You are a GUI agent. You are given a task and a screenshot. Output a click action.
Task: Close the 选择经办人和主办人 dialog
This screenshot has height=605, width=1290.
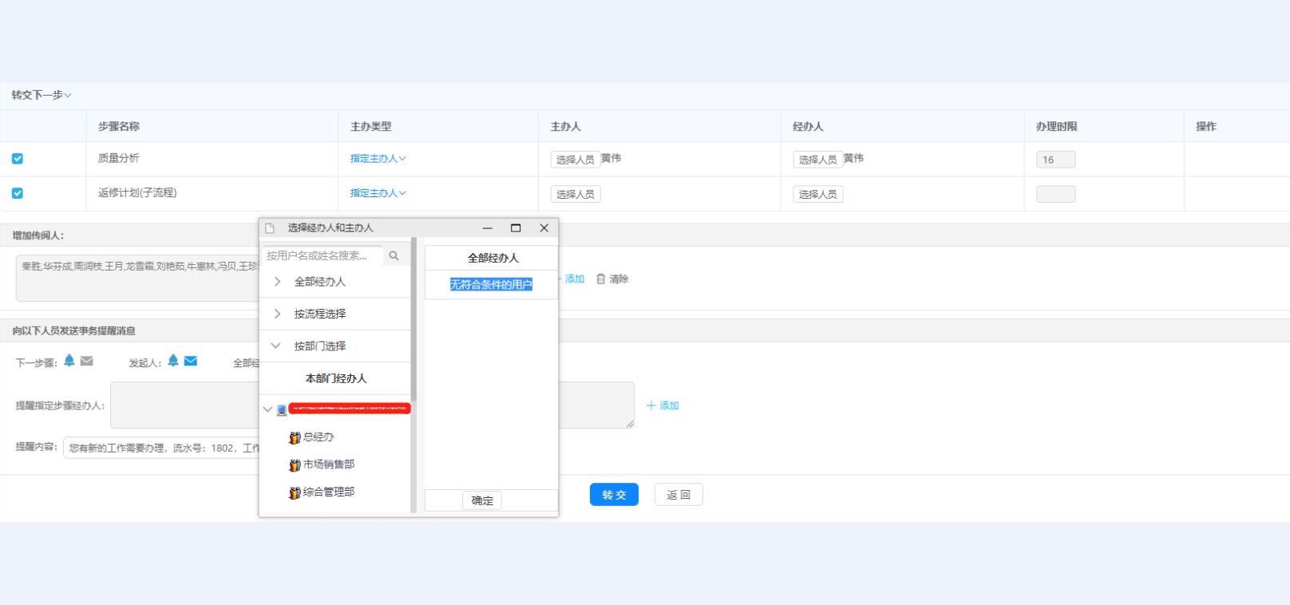click(x=544, y=228)
